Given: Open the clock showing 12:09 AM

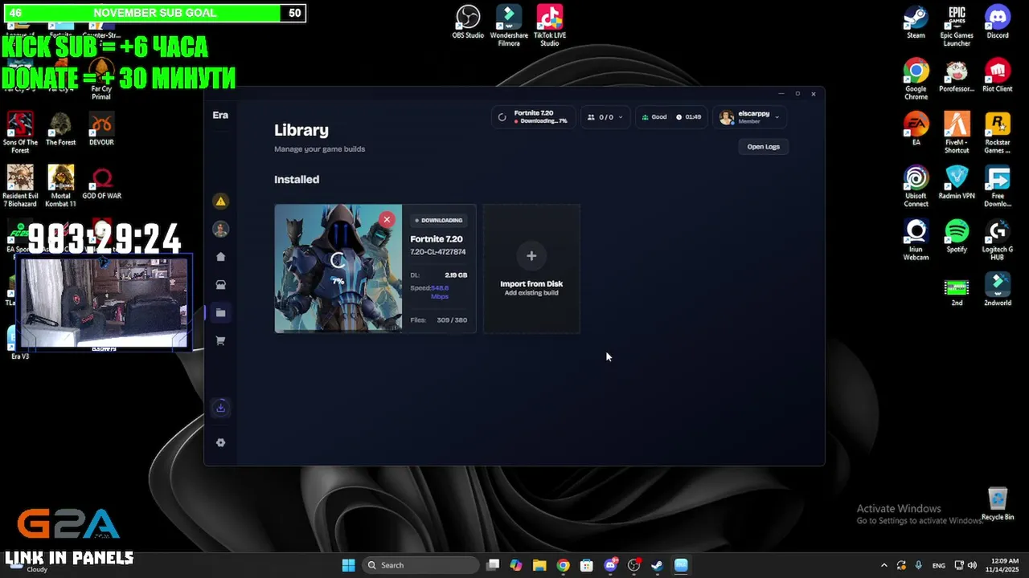Looking at the screenshot, I should coord(1002,565).
